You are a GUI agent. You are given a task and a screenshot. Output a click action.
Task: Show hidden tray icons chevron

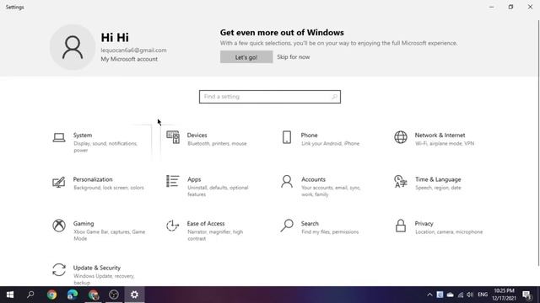429,295
